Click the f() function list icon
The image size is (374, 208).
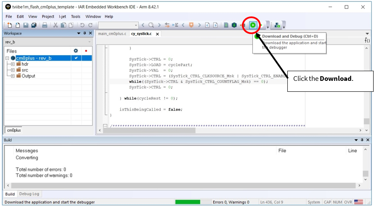tap(367, 40)
